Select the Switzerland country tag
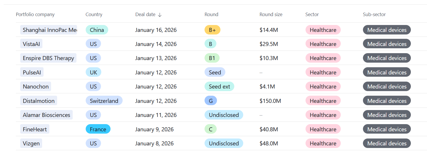427x152 pixels. [x=104, y=101]
